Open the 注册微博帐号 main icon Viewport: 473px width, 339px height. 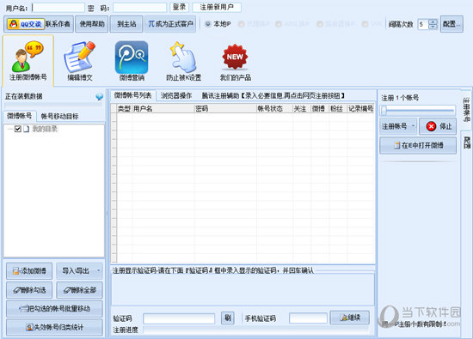point(28,61)
